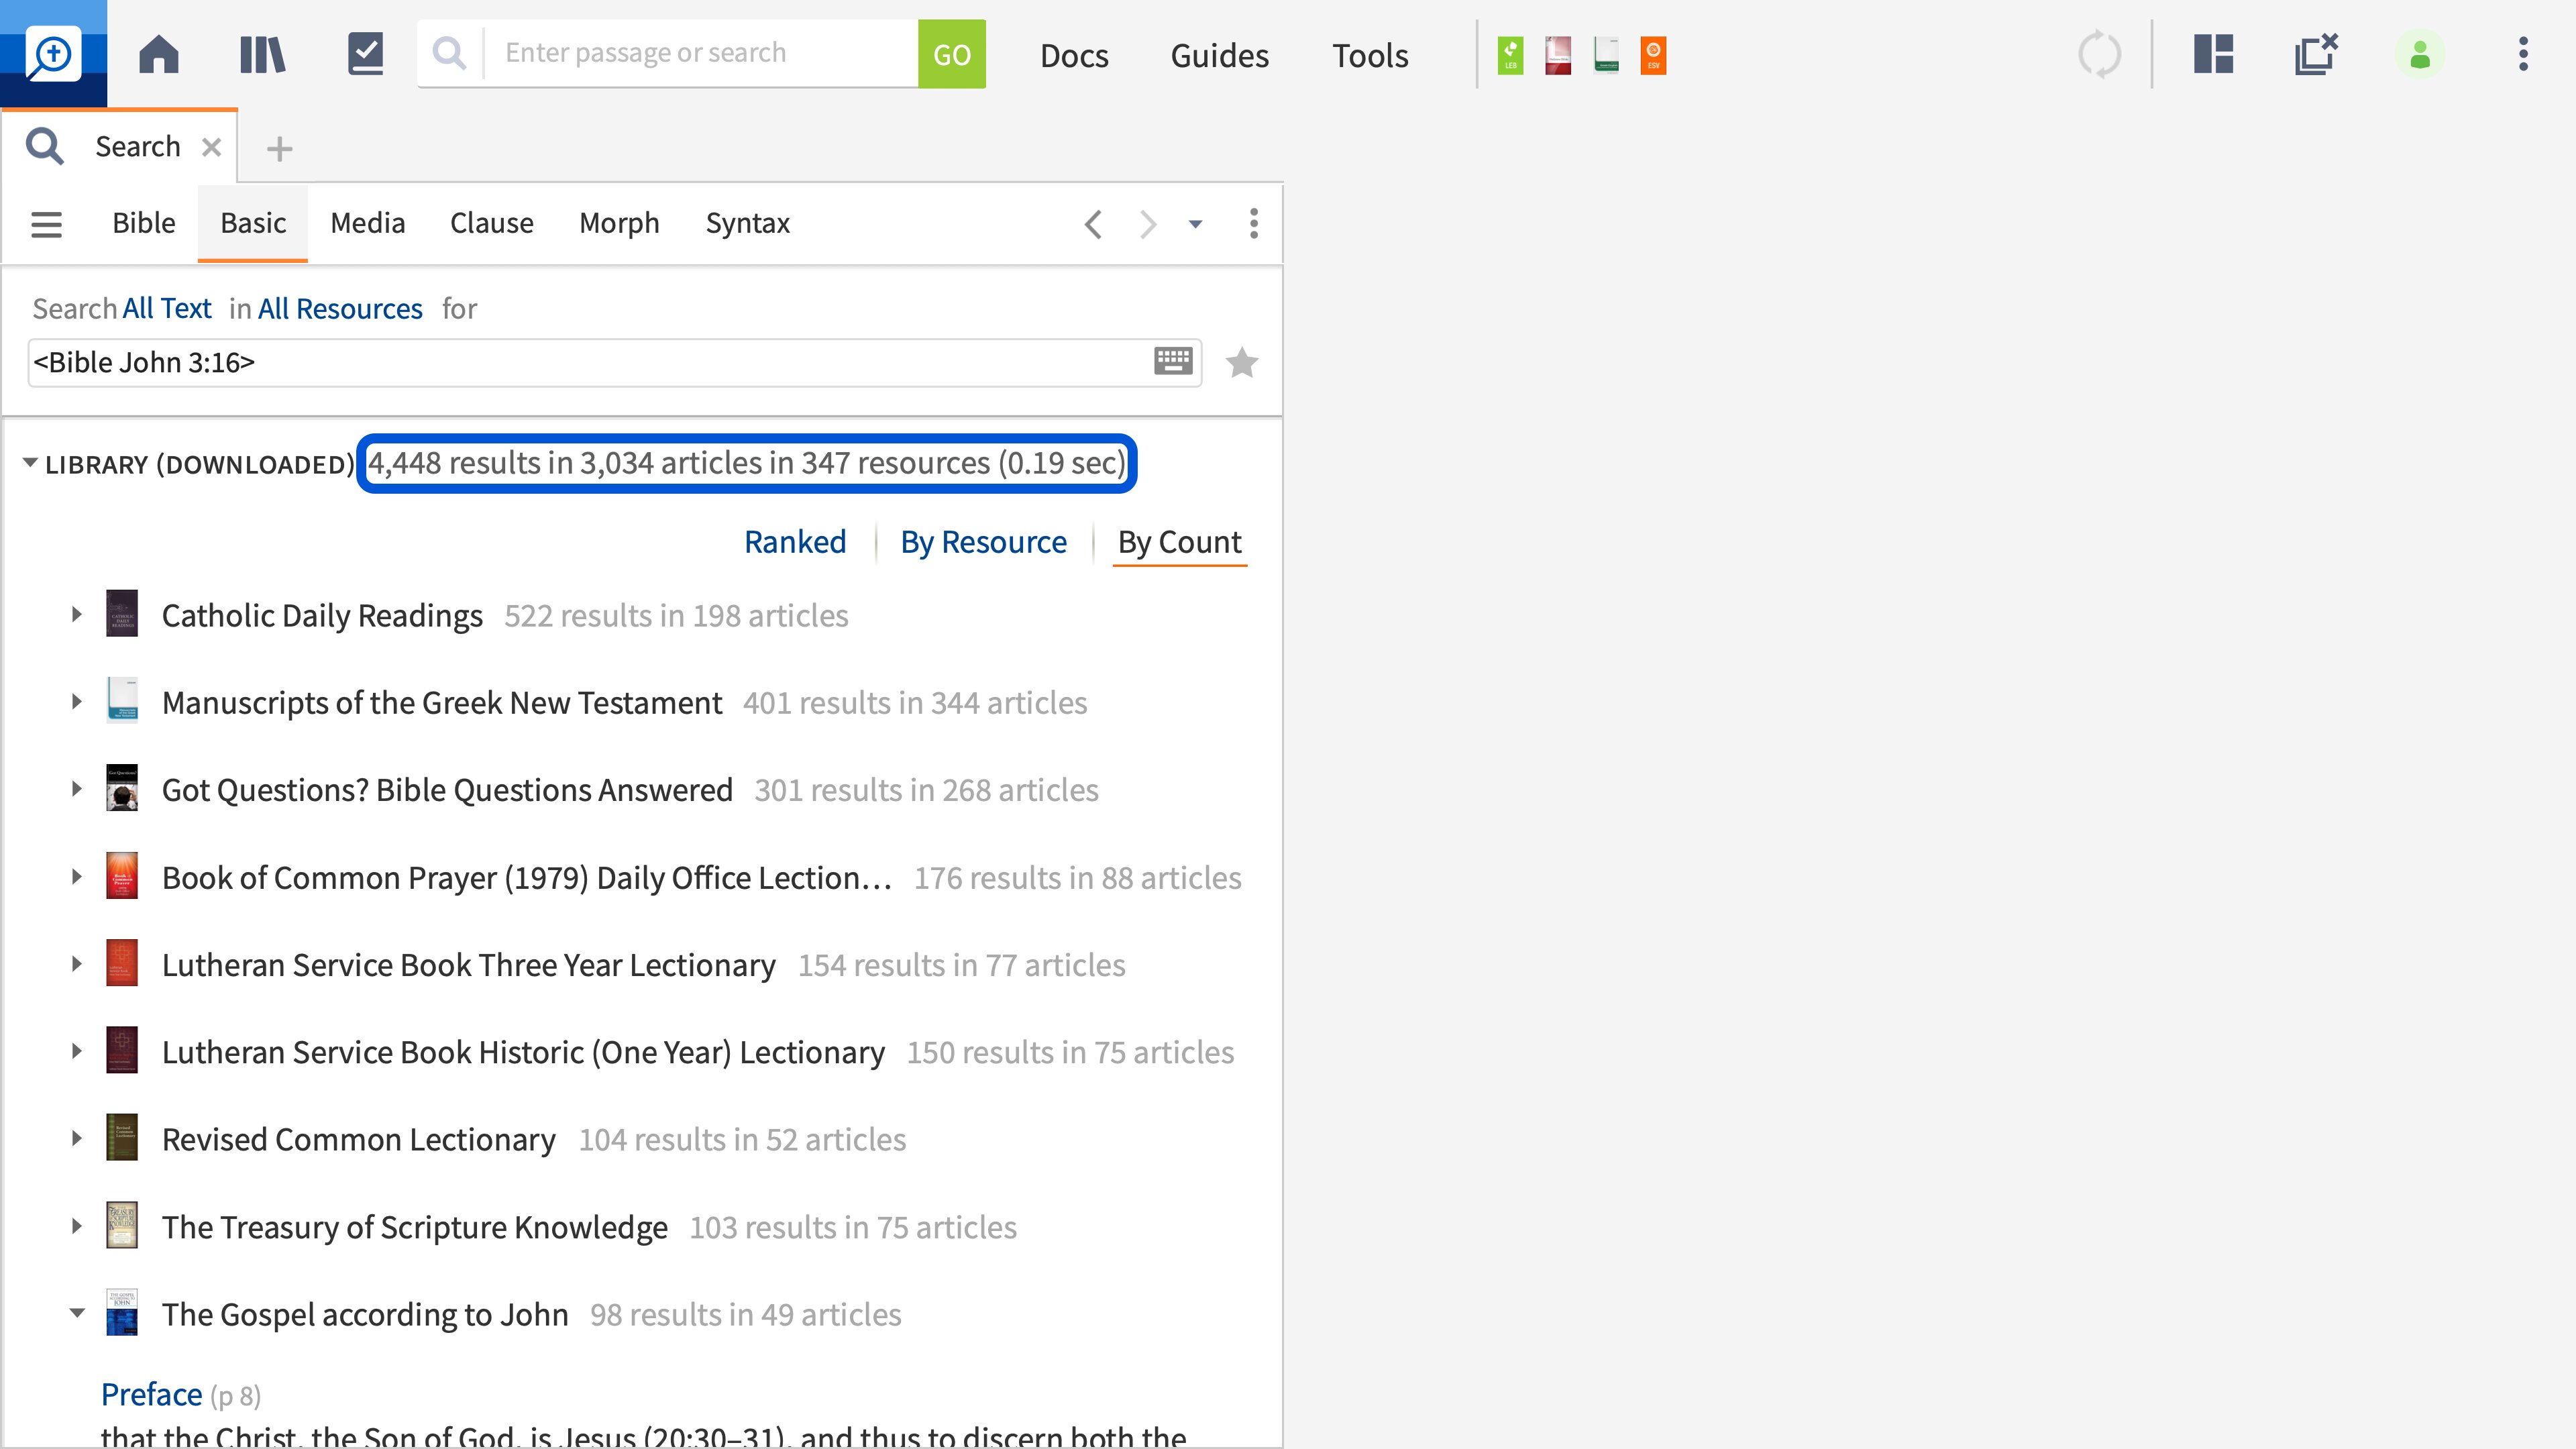Select the Basic search tab
Image resolution: width=2576 pixels, height=1449 pixels.
pos(253,223)
